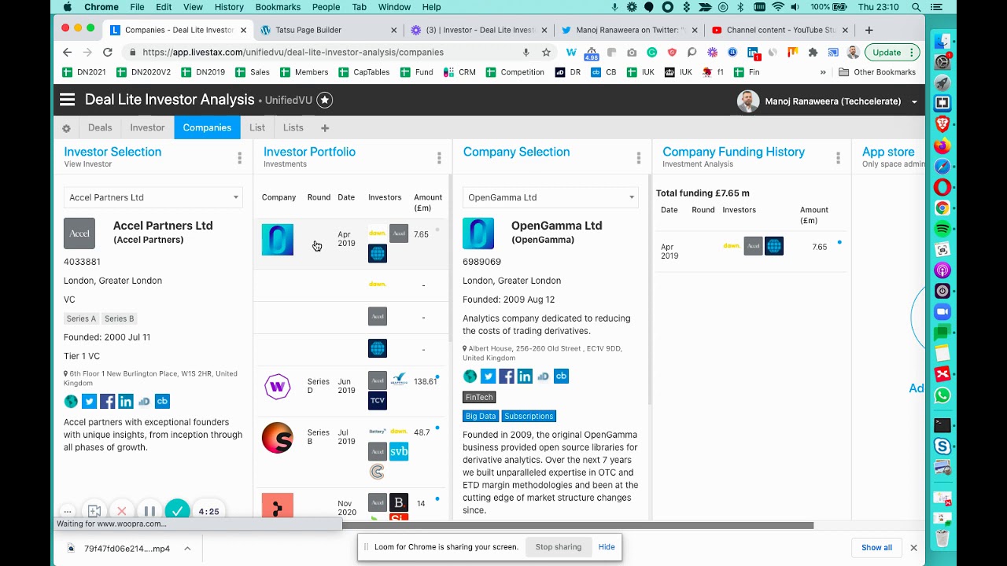Open Company Funding History three-dot menu
1007x566 pixels.
838,158
